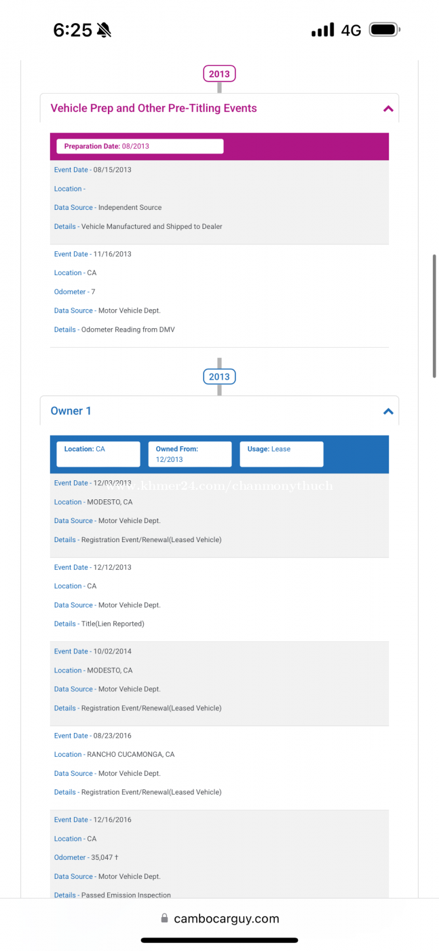Image resolution: width=439 pixels, height=951 pixels.
Task: Click 'Event Date - 12/16/2016' text
Action: click(93, 820)
